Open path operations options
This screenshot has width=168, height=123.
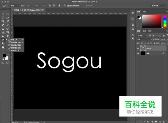click(x=50, y=6)
